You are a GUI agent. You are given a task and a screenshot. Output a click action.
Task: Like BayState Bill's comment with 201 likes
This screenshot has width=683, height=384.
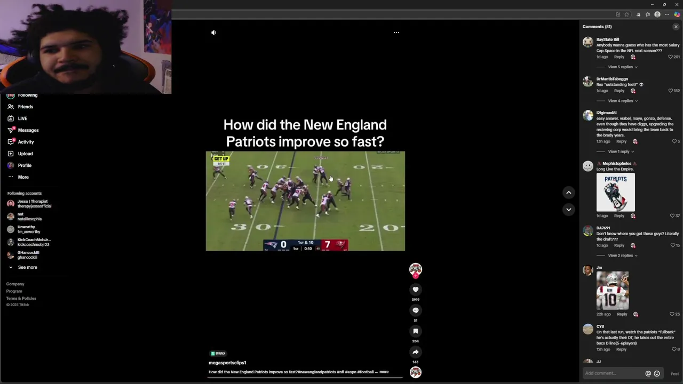click(x=671, y=57)
